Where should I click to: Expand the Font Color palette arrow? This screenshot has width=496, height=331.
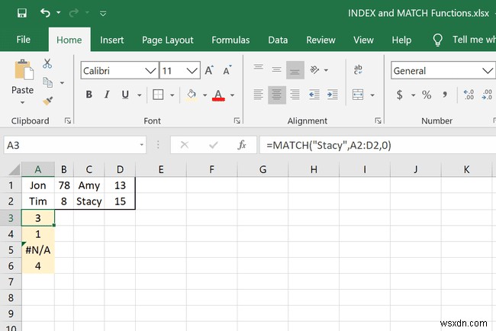tap(232, 95)
